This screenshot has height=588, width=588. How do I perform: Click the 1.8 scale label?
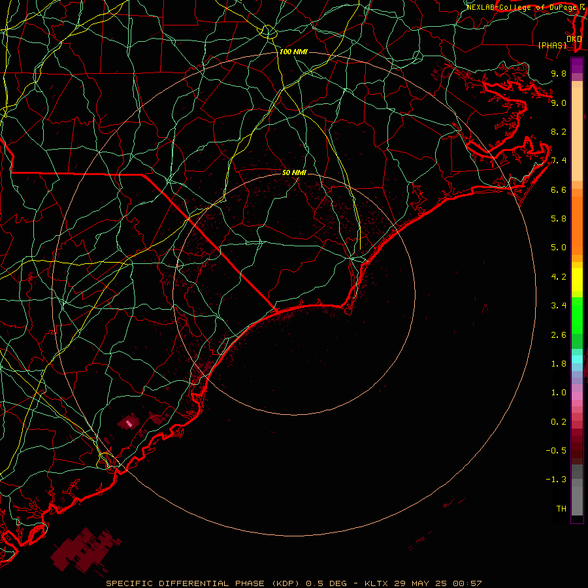559,364
